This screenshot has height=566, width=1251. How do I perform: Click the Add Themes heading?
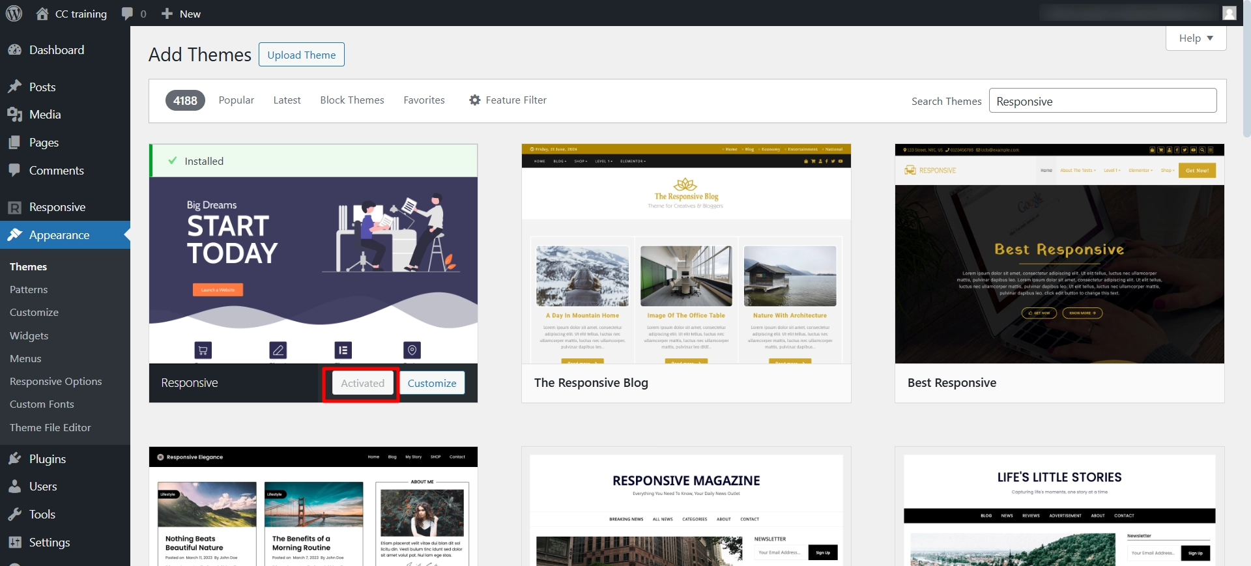coord(200,55)
